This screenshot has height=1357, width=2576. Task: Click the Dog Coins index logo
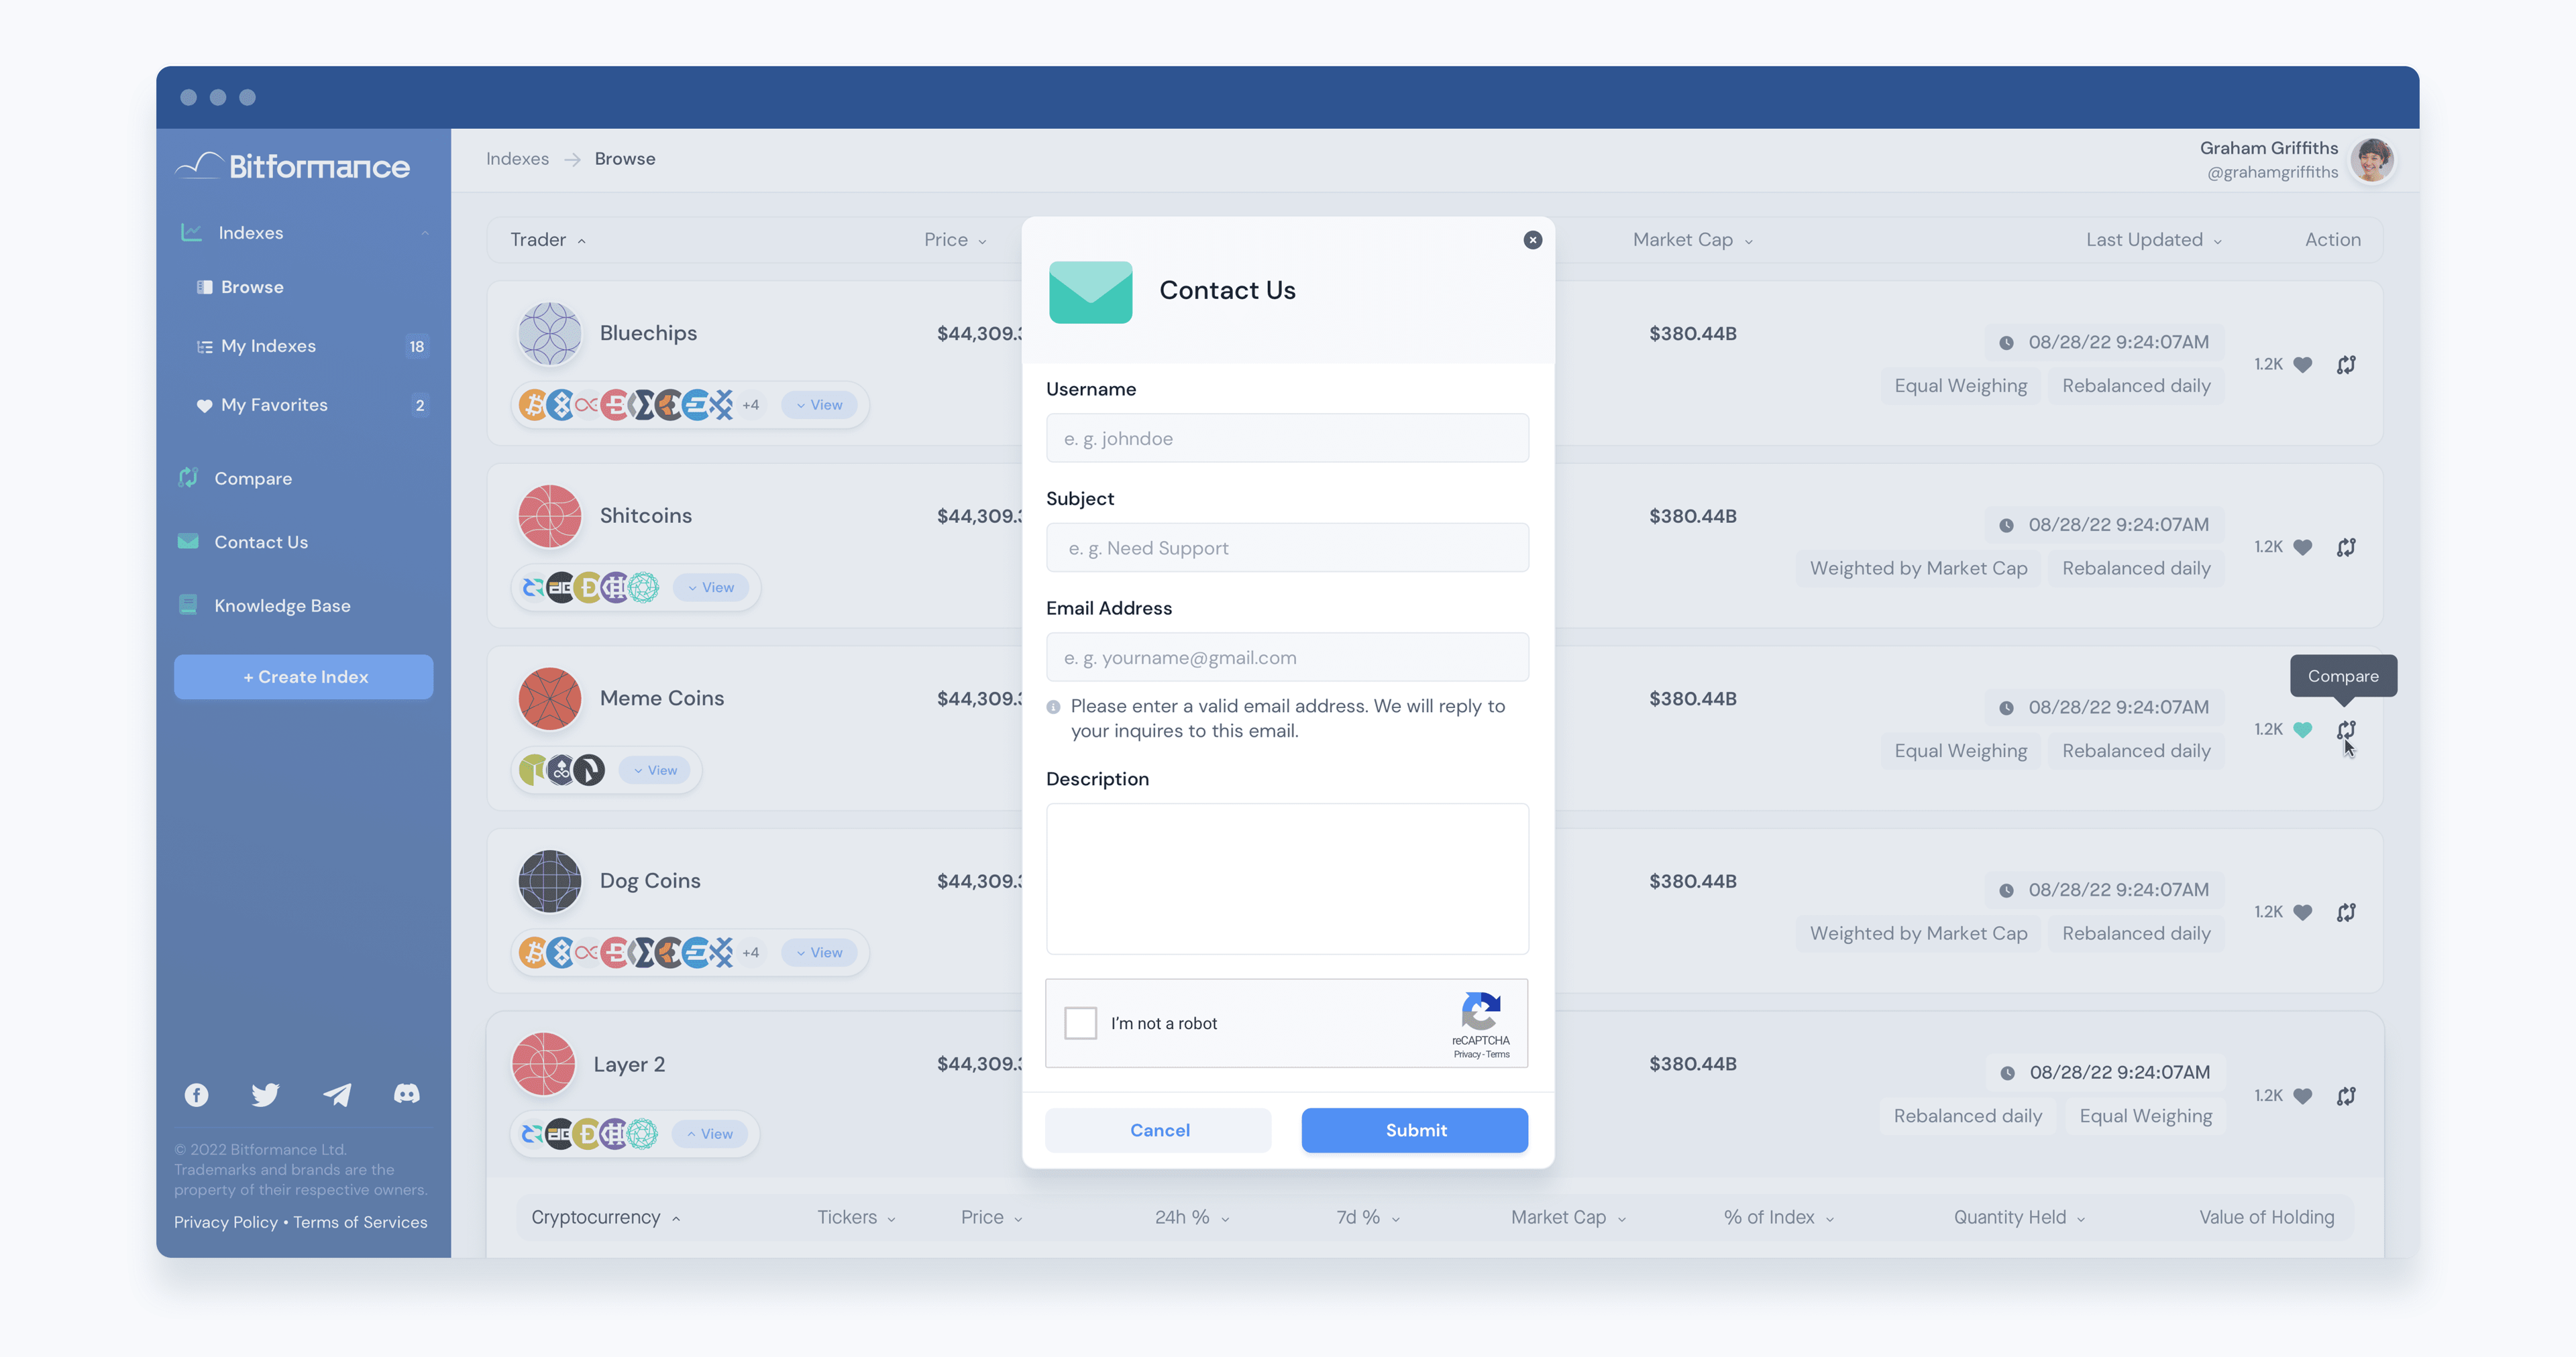point(549,882)
